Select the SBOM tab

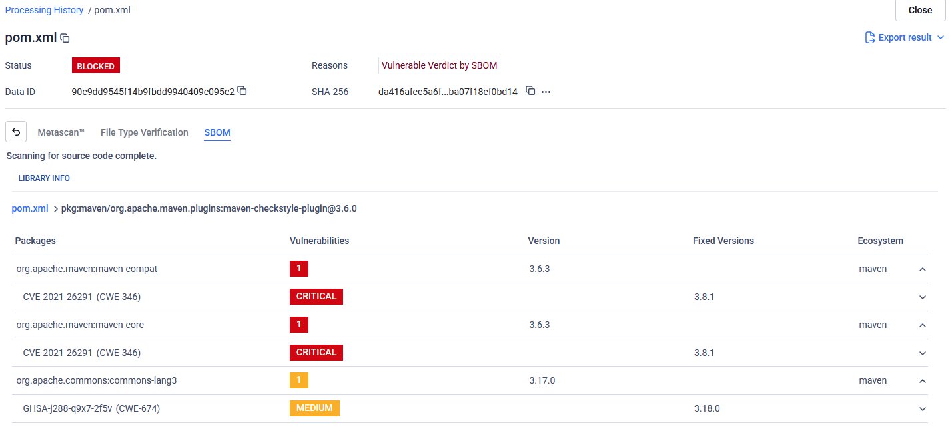[217, 132]
